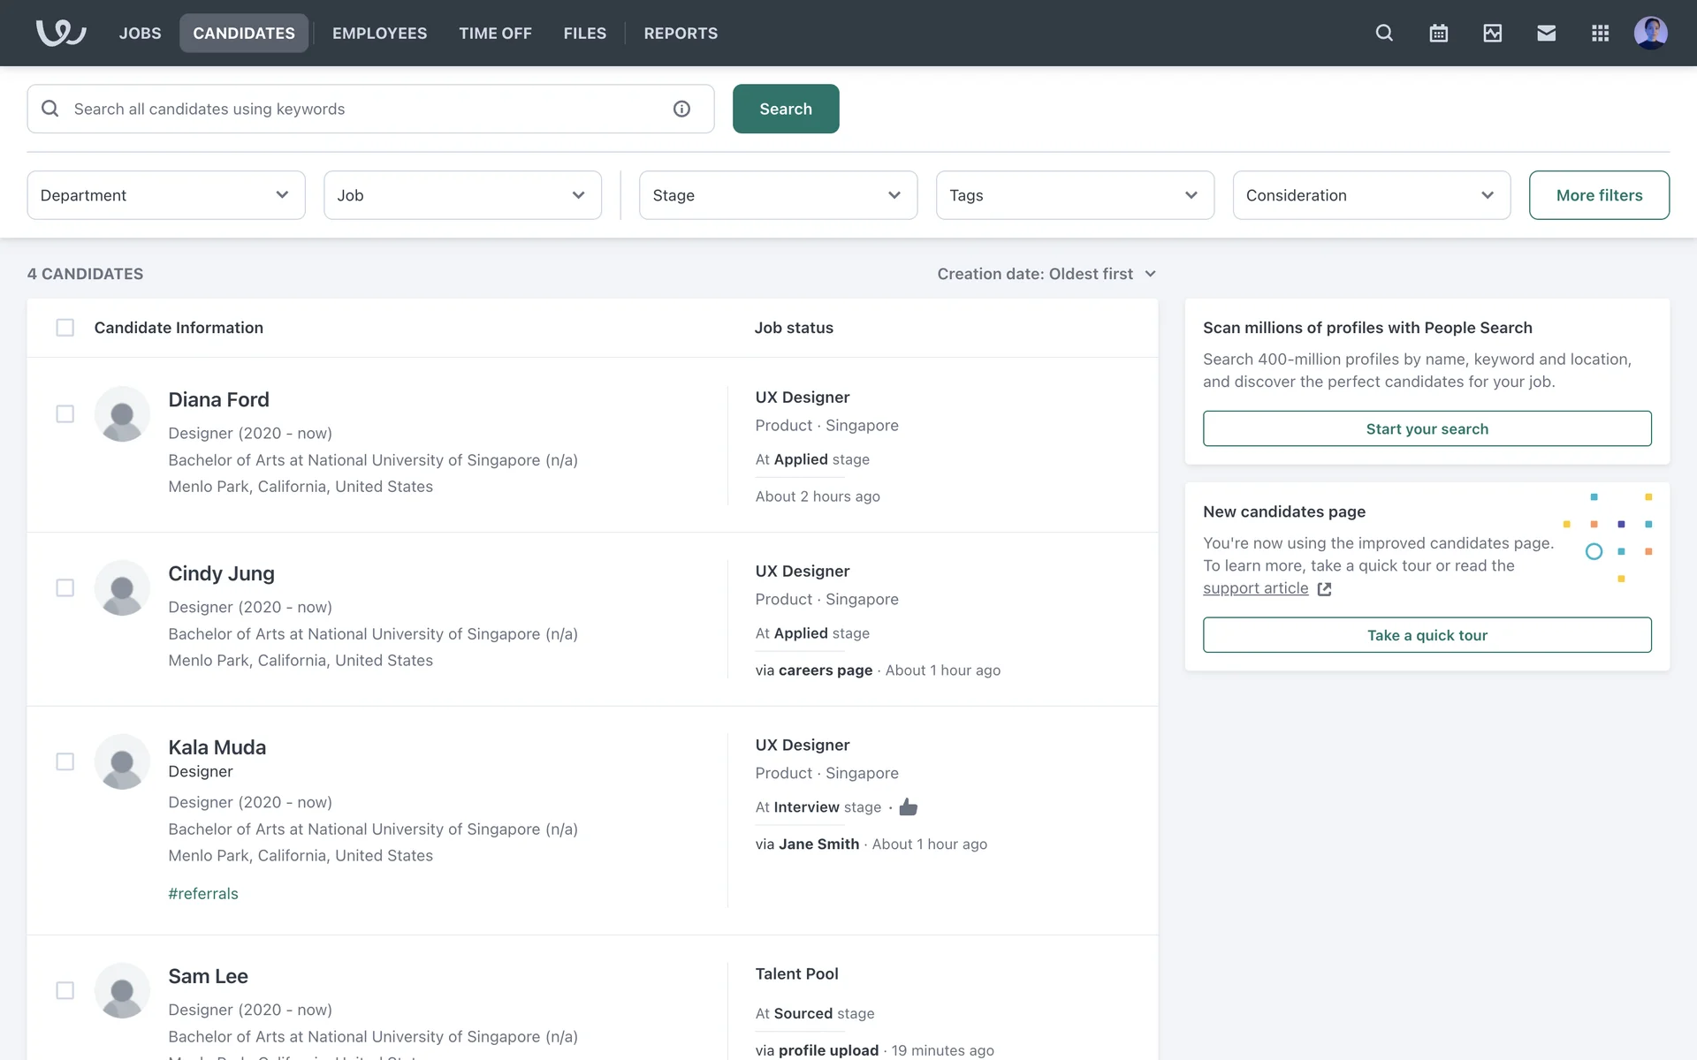
Task: Click the More filters button
Action: (x=1598, y=195)
